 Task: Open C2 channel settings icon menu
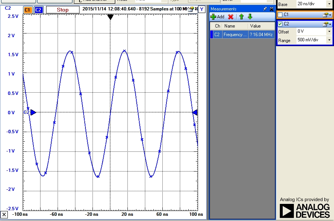[x=327, y=24]
